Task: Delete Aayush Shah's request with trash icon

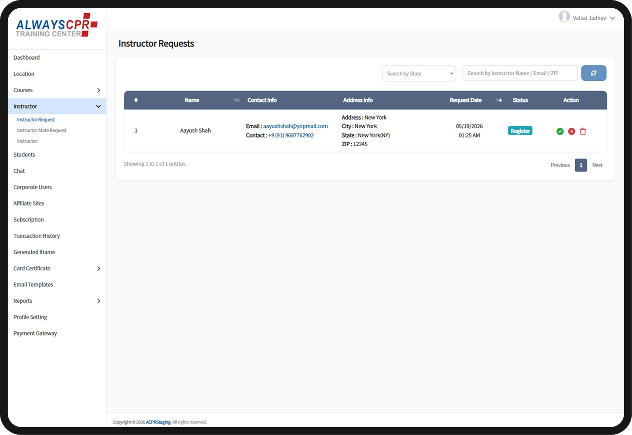Action: pos(583,131)
